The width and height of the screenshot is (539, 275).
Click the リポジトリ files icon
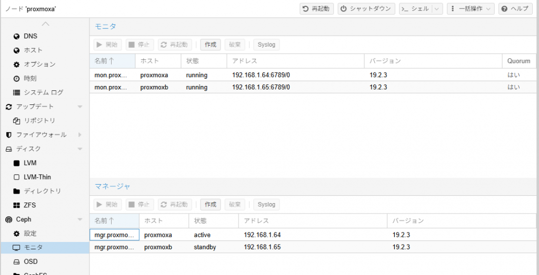coord(16,121)
